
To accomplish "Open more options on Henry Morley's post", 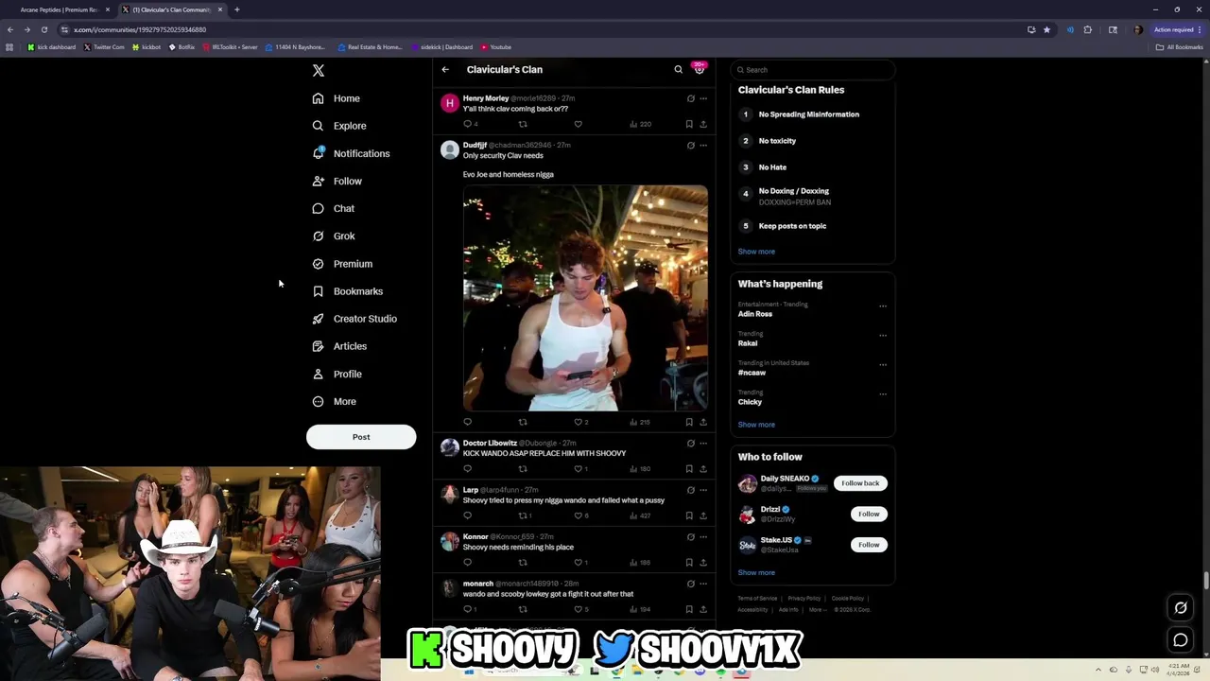I will coord(703,98).
